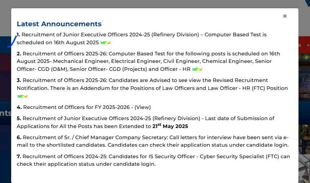Screen dimensions: 310x183
Task: Click the Latest Announcements heading
Action: tap(59, 24)
